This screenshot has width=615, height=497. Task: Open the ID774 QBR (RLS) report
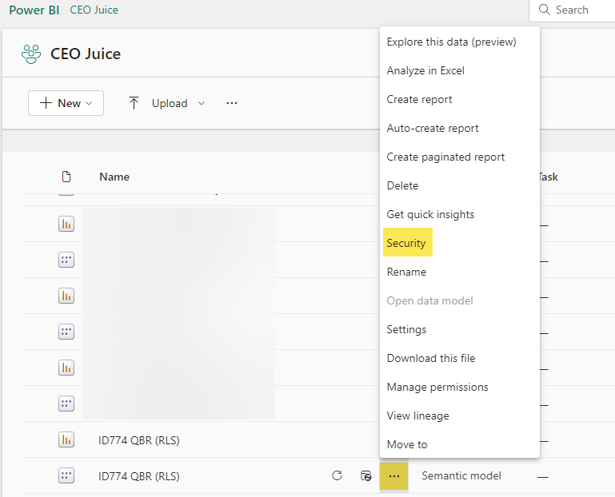139,440
